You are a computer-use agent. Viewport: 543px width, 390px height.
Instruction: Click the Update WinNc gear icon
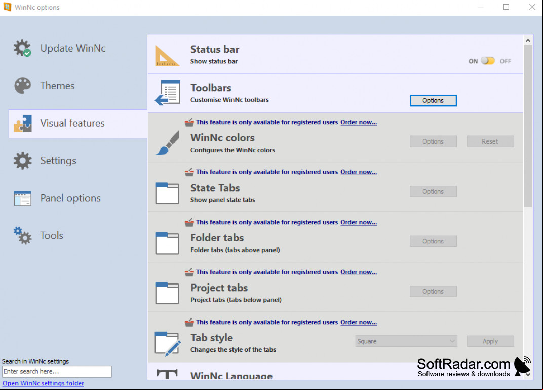pos(22,48)
